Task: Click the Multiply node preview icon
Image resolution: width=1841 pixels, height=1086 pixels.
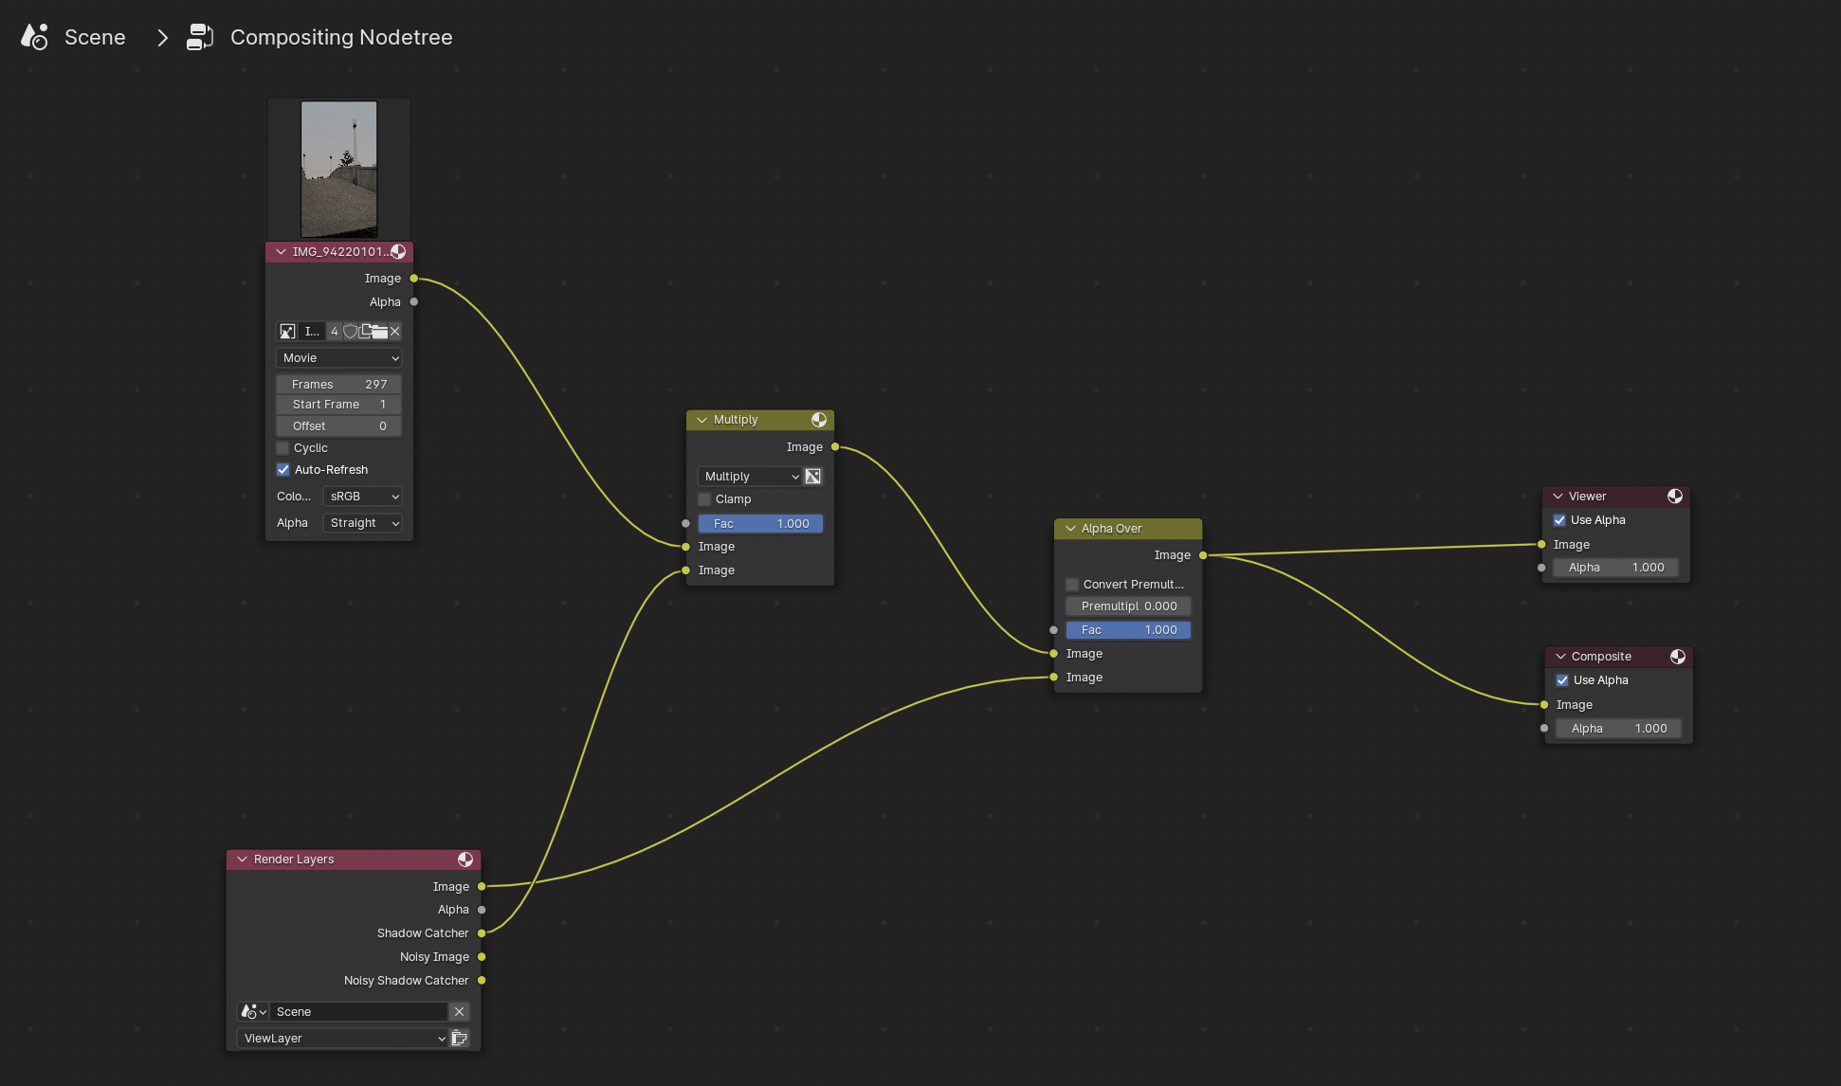Action: coord(817,419)
